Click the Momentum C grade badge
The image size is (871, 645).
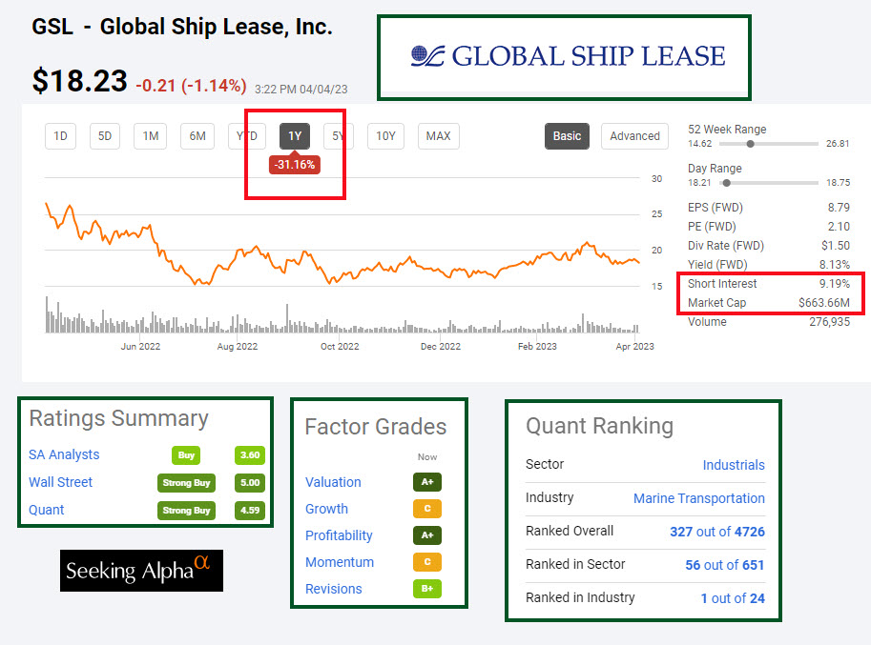[426, 562]
